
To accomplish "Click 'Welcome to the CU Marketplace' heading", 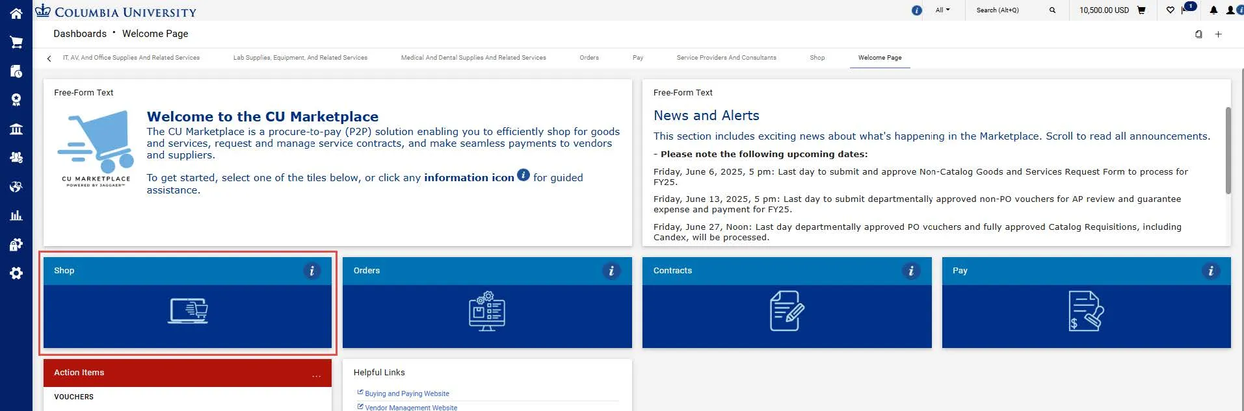I will 263,117.
